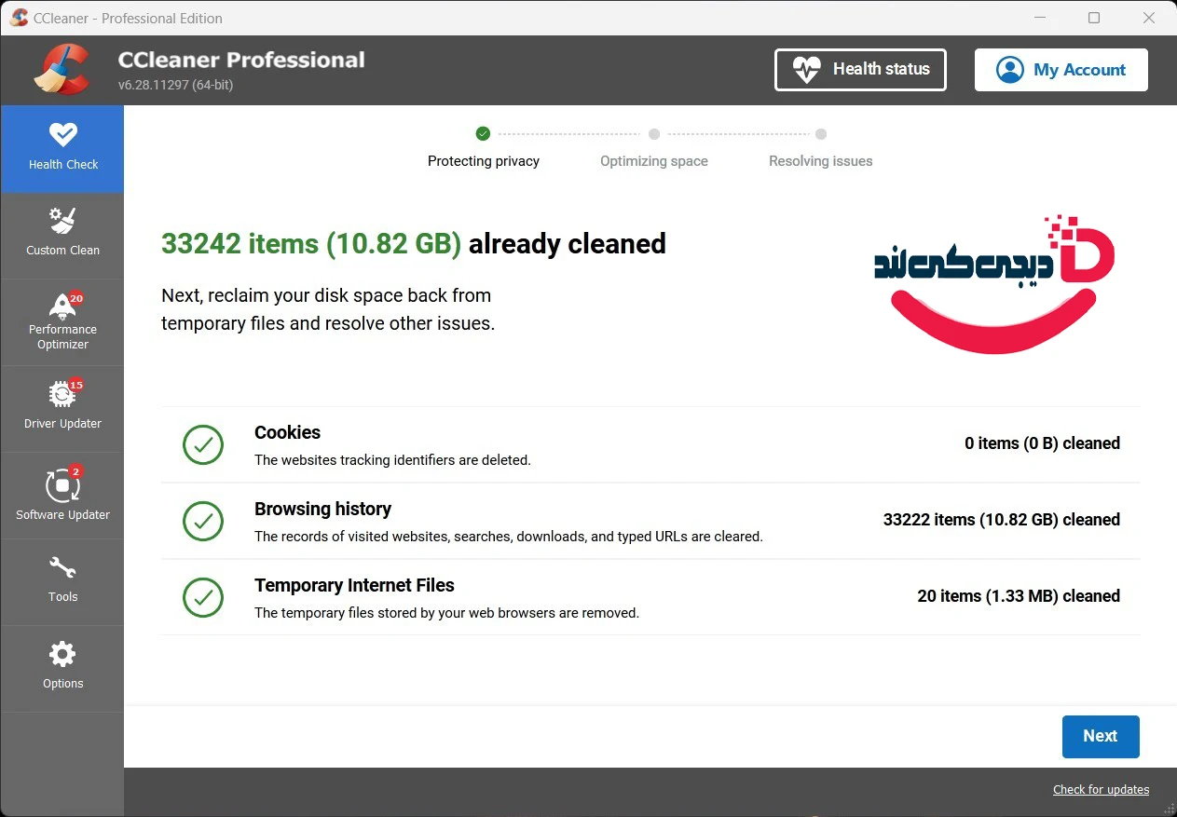Viewport: 1177px width, 817px height.
Task: Click the small CCleaner title bar icon
Action: (x=19, y=18)
